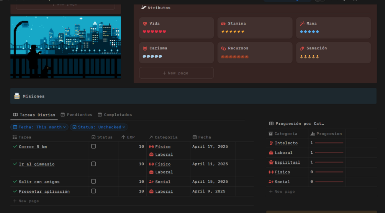The height and width of the screenshot is (213, 385).
Task: Switch to the Tareas Diarias tab
Action: [34, 115]
